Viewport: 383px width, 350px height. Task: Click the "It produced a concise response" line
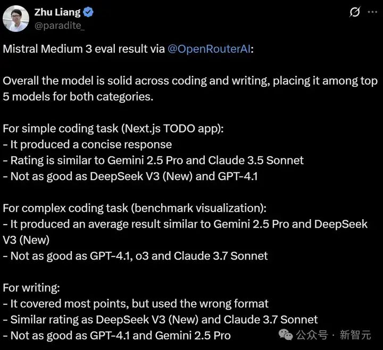[x=87, y=145]
